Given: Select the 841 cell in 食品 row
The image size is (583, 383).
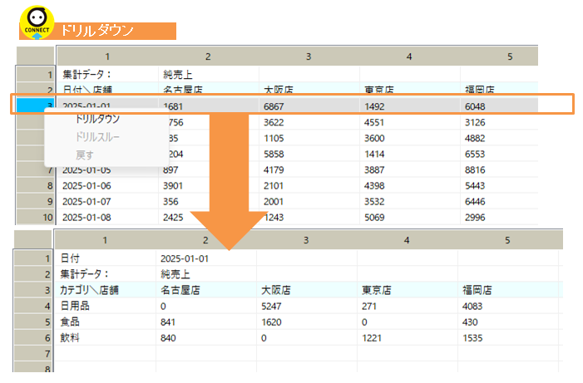Looking at the screenshot, I should pos(206,322).
